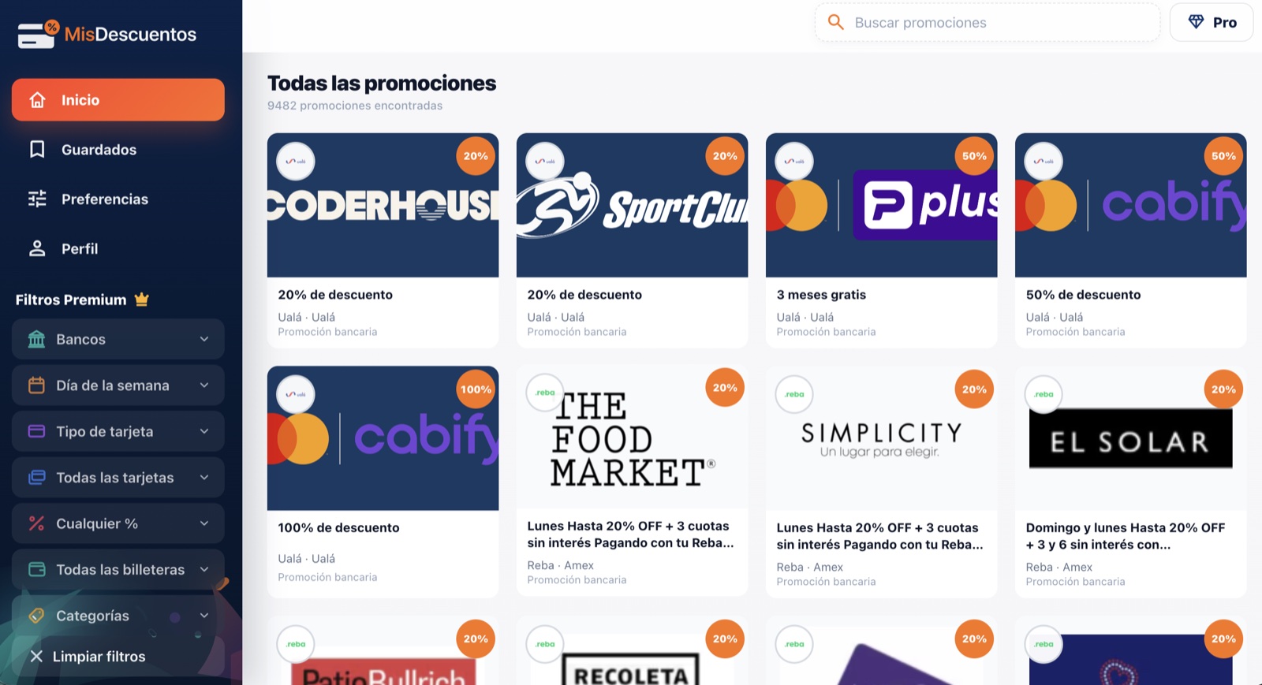
Task: Select the Inicio menu item
Action: pos(118,99)
